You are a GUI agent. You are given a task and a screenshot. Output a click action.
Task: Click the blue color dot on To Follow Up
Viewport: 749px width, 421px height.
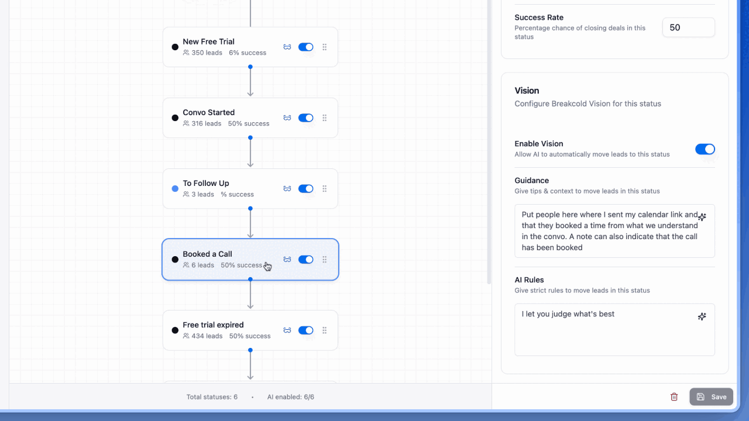pyautogui.click(x=175, y=189)
